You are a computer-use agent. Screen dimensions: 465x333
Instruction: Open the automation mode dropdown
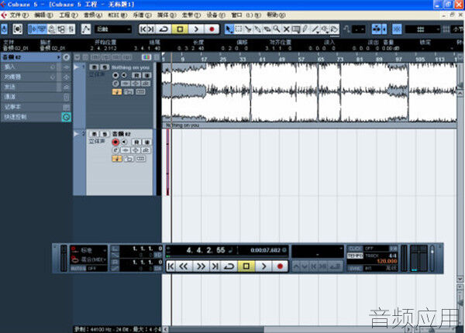pyautogui.click(x=113, y=29)
